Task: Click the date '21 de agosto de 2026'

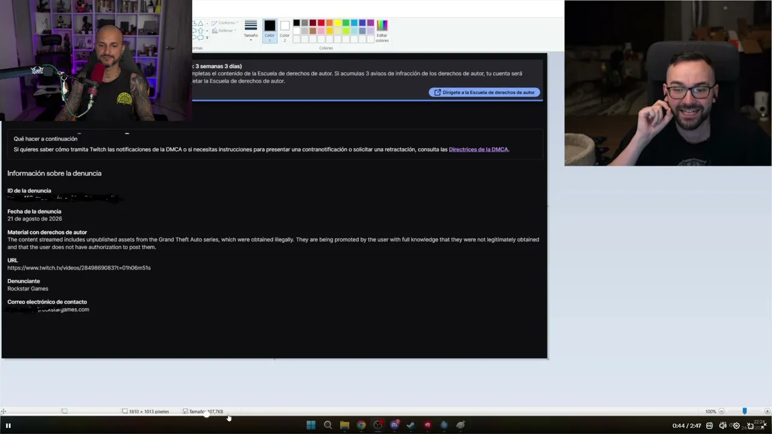Action: click(x=34, y=219)
